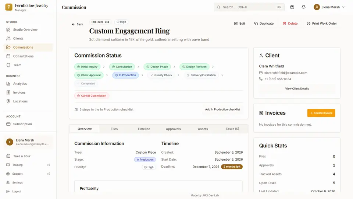Click the Fernhollow Jewelry logo icon
Image resolution: width=353 pixels, height=199 pixels.
coord(9,7)
